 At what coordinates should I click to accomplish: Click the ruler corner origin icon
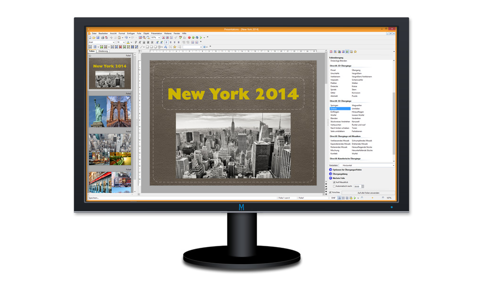[x=140, y=51]
